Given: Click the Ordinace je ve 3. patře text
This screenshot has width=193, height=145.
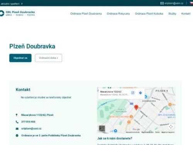Looking at the screenshot, I should (51, 135).
